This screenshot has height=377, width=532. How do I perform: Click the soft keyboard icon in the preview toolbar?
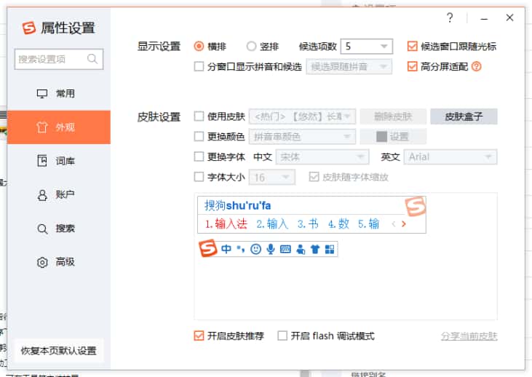(285, 250)
